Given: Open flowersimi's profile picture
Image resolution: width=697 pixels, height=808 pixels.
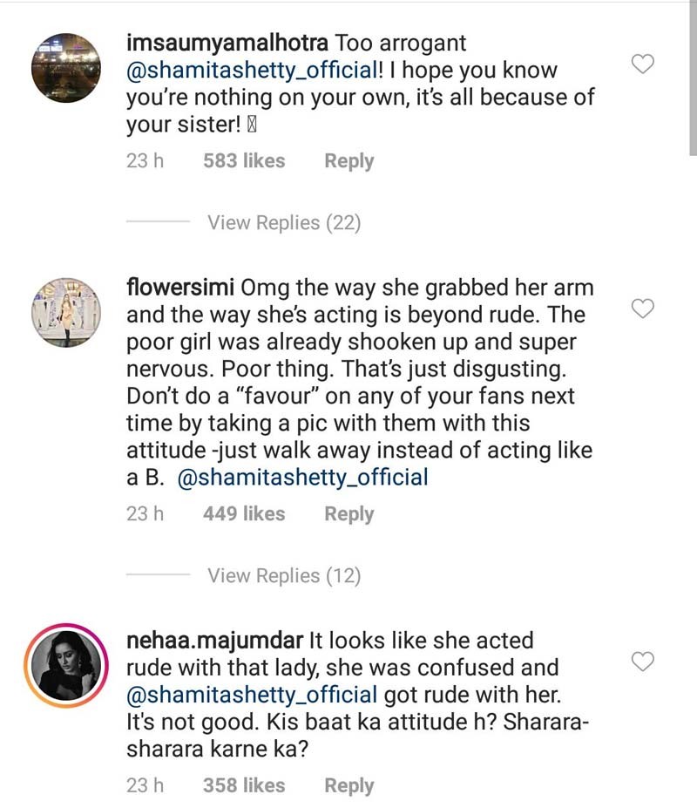Looking at the screenshot, I should (66, 313).
